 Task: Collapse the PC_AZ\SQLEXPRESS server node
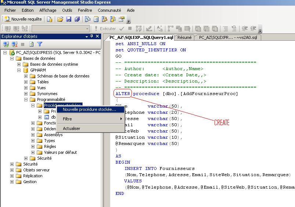point(5,52)
